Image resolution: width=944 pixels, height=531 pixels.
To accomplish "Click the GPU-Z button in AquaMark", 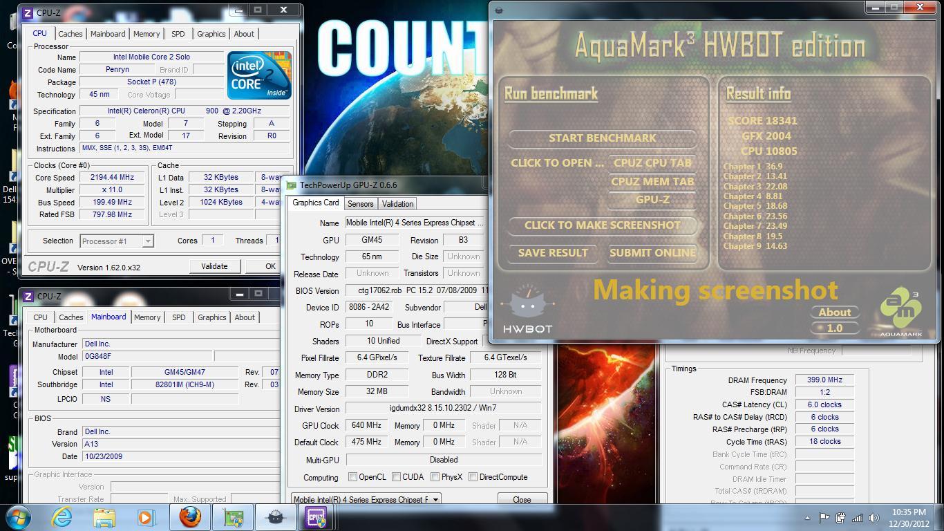I will click(x=652, y=200).
